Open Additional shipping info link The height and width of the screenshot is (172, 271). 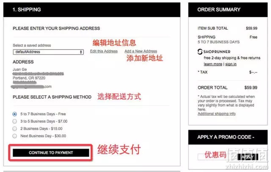tap(216, 114)
